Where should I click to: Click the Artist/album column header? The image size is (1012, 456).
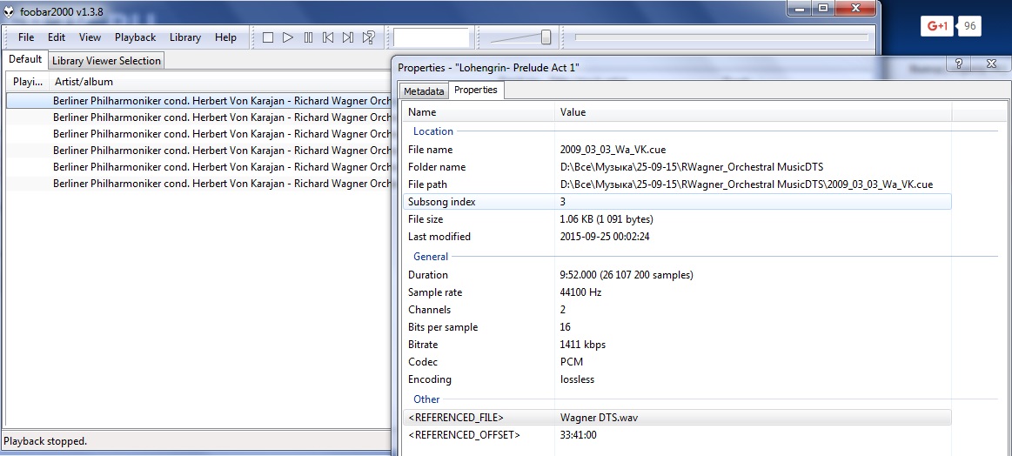[84, 82]
